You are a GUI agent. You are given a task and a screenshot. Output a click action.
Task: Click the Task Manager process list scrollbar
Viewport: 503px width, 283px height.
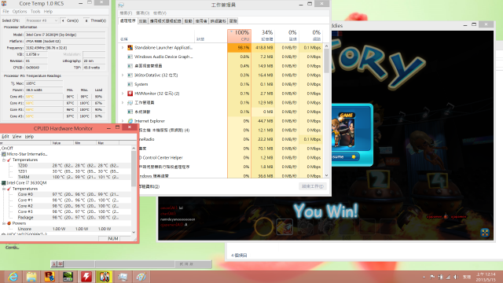(326, 111)
